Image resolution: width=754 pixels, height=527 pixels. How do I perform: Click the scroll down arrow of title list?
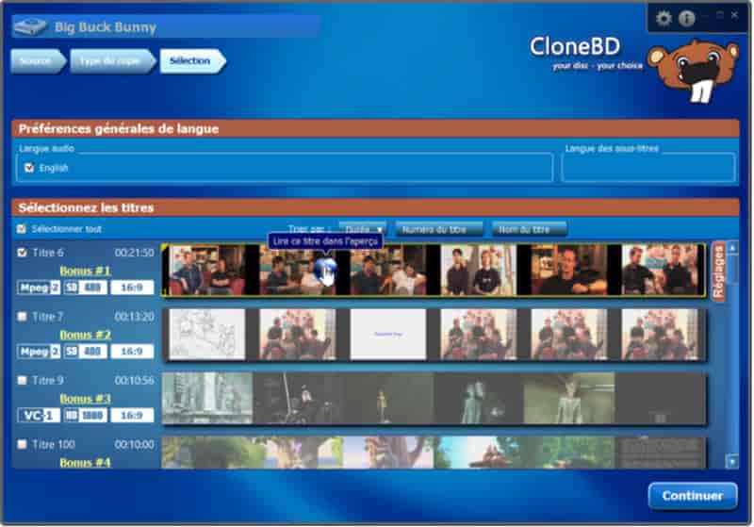[732, 461]
